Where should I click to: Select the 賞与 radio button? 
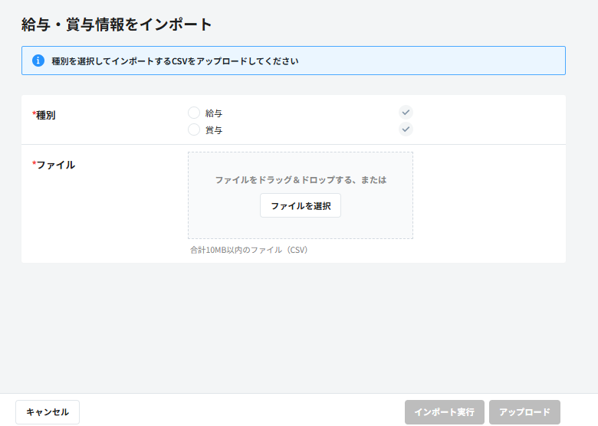coord(194,129)
